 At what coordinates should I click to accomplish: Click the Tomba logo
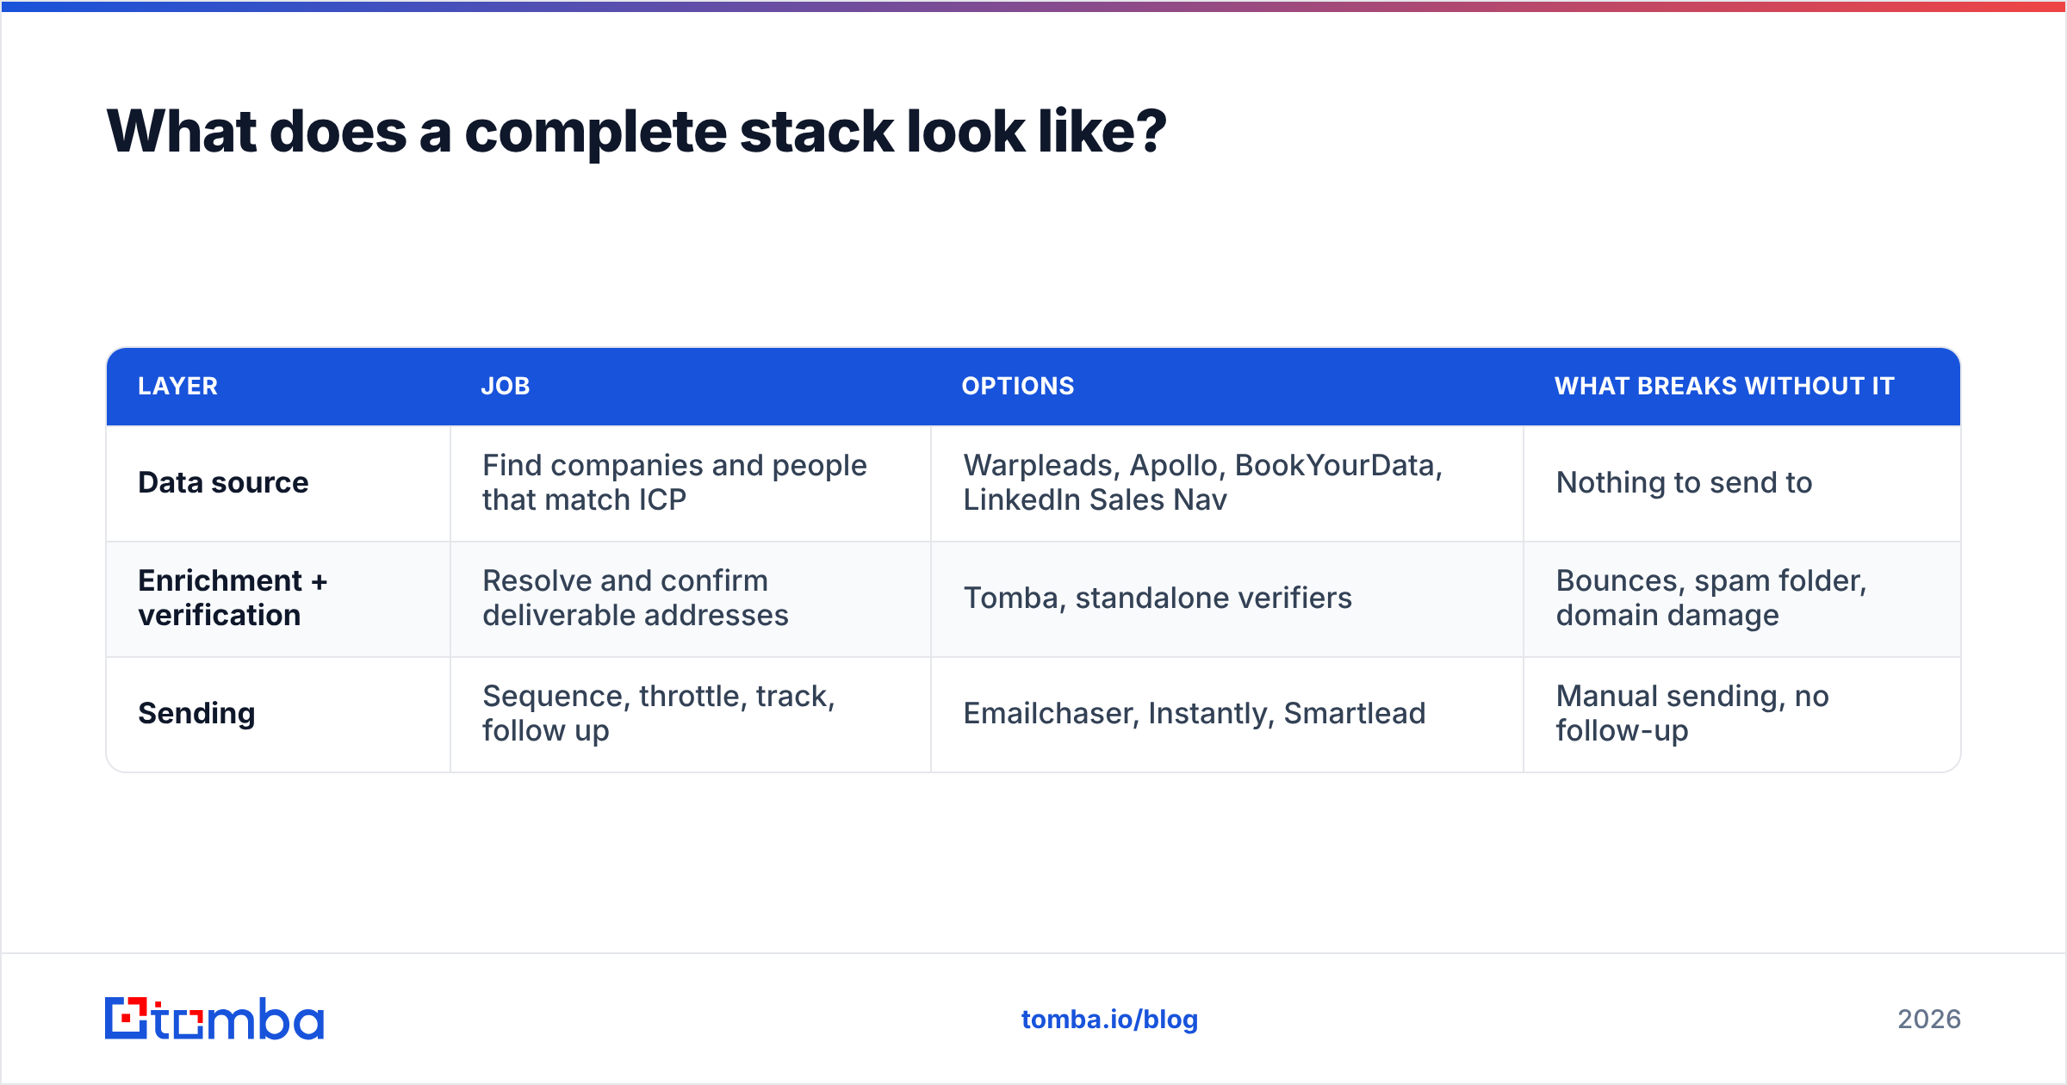pos(214,1019)
